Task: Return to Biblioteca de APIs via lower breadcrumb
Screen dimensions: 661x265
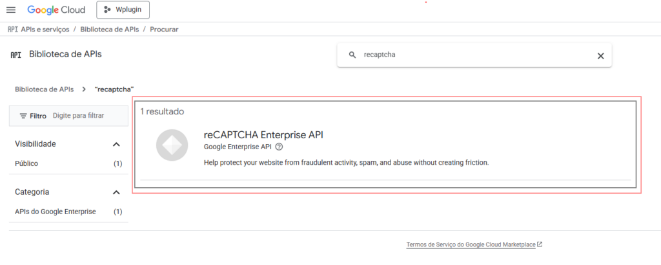Action: click(45, 89)
